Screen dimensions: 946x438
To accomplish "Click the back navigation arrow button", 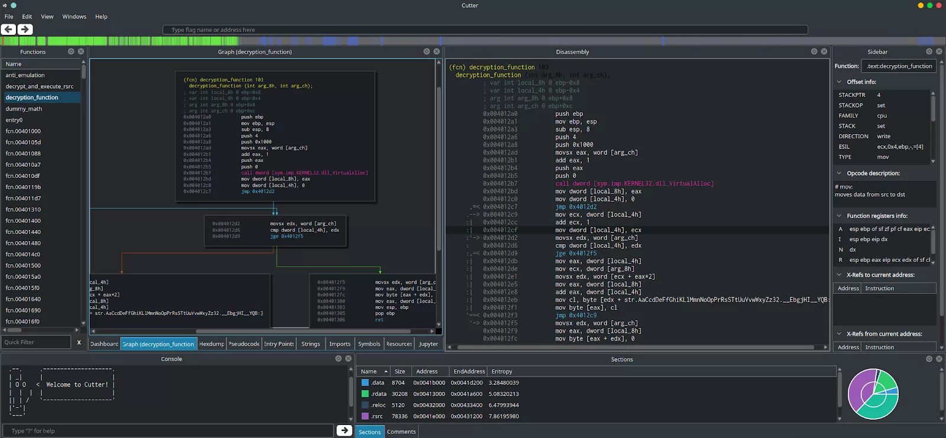I will pyautogui.click(x=8, y=29).
